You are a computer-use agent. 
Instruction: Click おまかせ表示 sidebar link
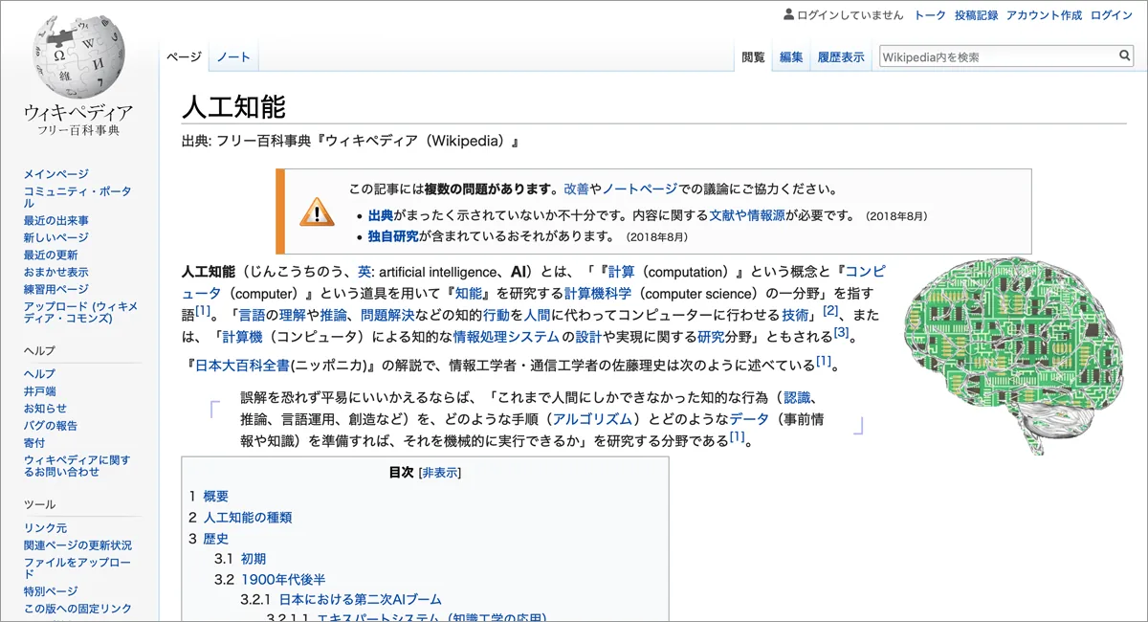pos(56,272)
